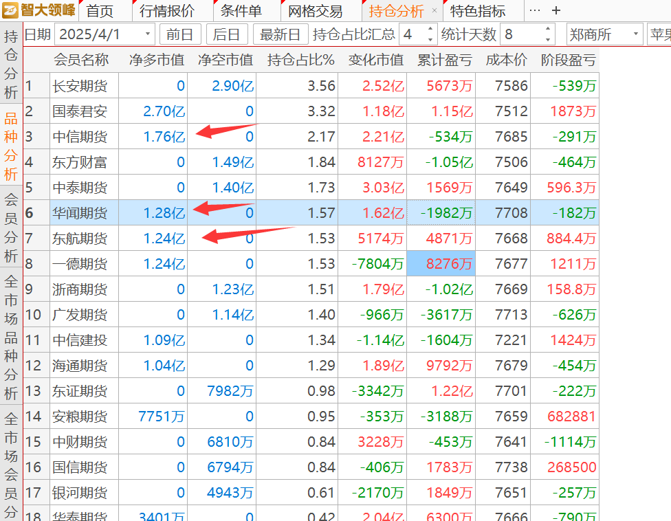Select 一德期货 member name

(x=80, y=264)
